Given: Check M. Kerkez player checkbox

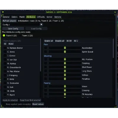Looking at the screenshot, I should (x=5, y=63).
